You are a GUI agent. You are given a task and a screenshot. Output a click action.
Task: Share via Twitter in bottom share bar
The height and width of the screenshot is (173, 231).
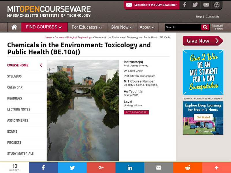[x=72, y=168]
